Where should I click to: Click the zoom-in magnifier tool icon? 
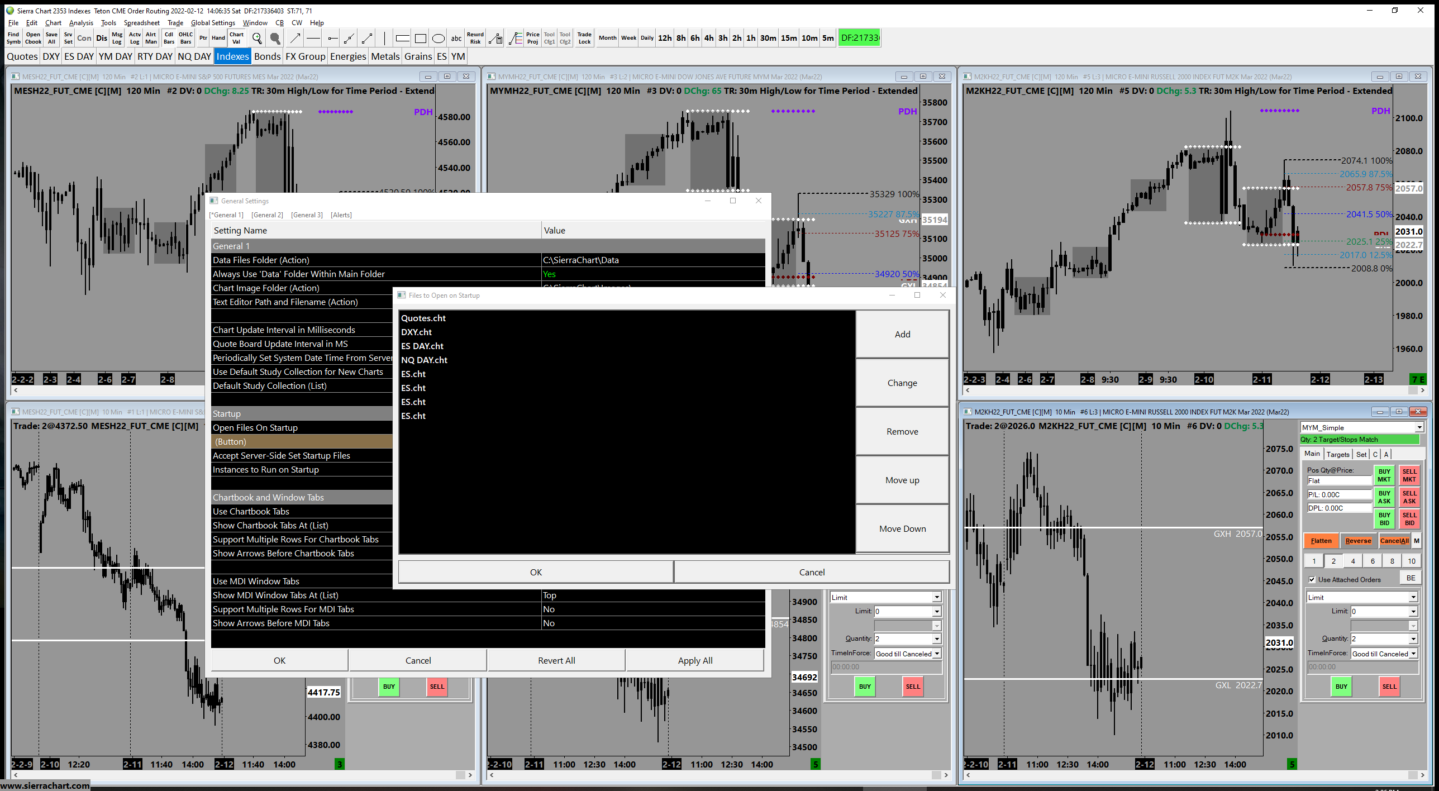pos(257,38)
